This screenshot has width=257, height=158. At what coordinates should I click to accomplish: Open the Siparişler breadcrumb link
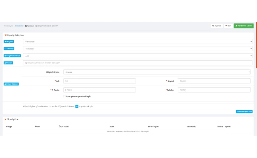coord(19,26)
